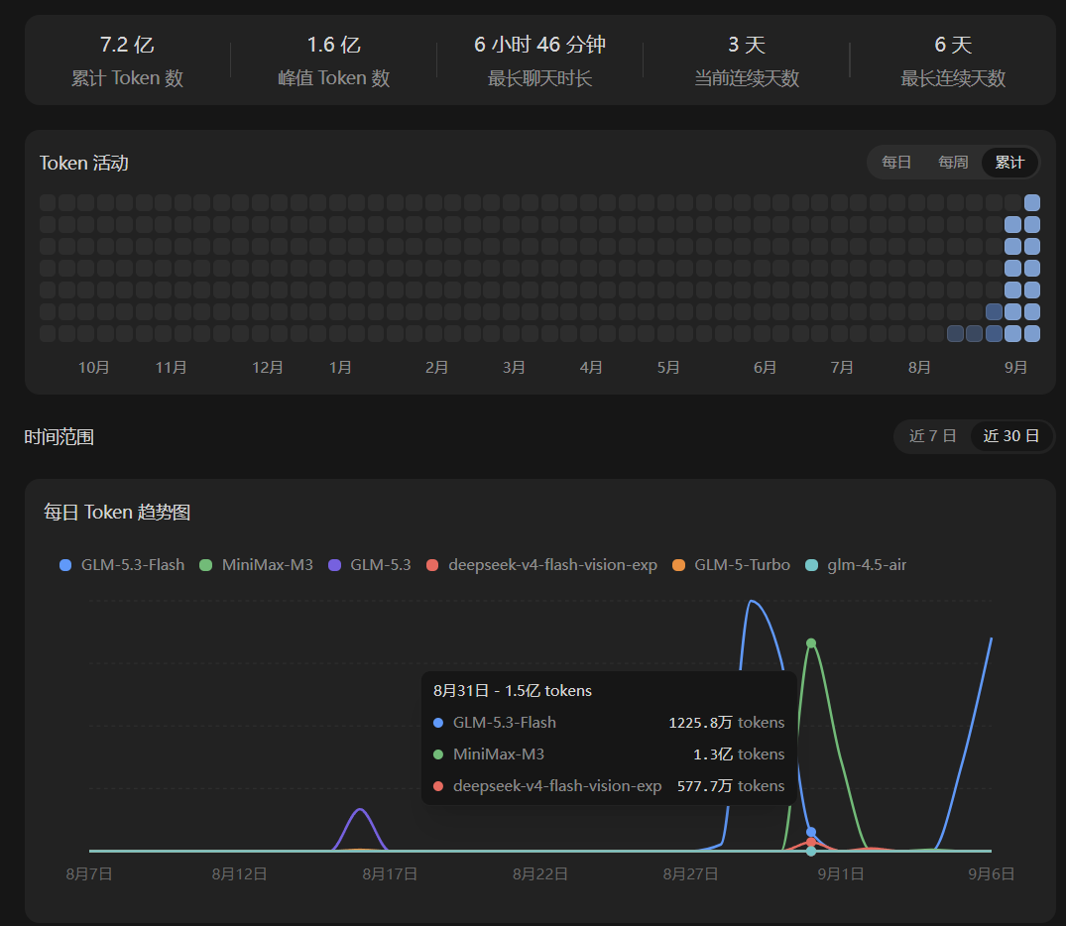The image size is (1066, 926).
Task: Set time range to 近 7 日
Action: coord(933,436)
